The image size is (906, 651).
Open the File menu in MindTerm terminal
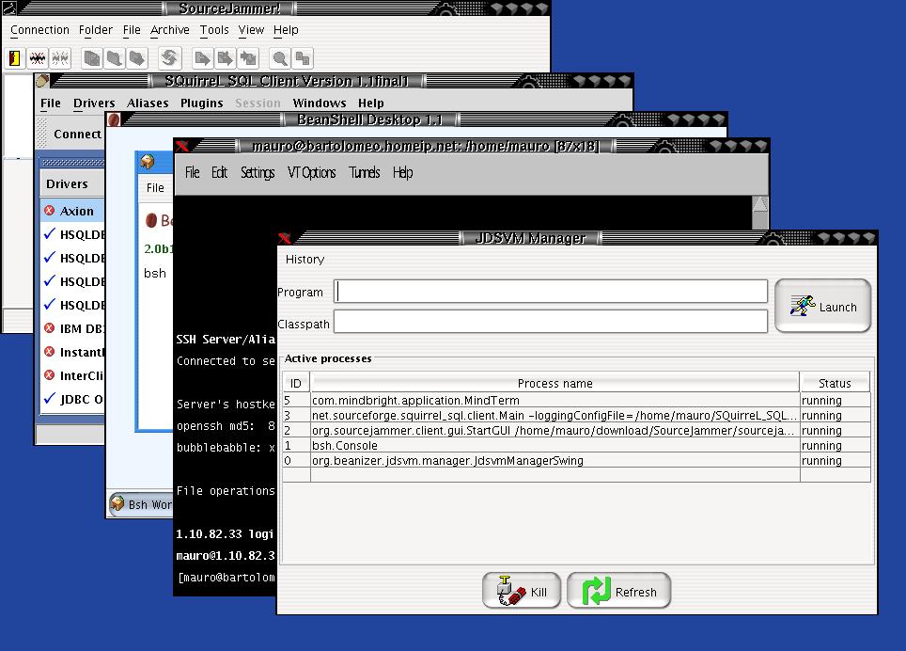pyautogui.click(x=192, y=172)
